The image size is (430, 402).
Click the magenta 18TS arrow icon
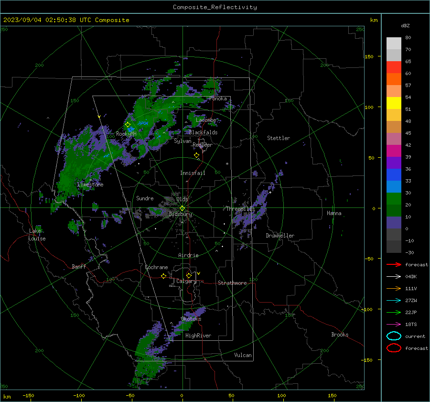pyautogui.click(x=394, y=325)
